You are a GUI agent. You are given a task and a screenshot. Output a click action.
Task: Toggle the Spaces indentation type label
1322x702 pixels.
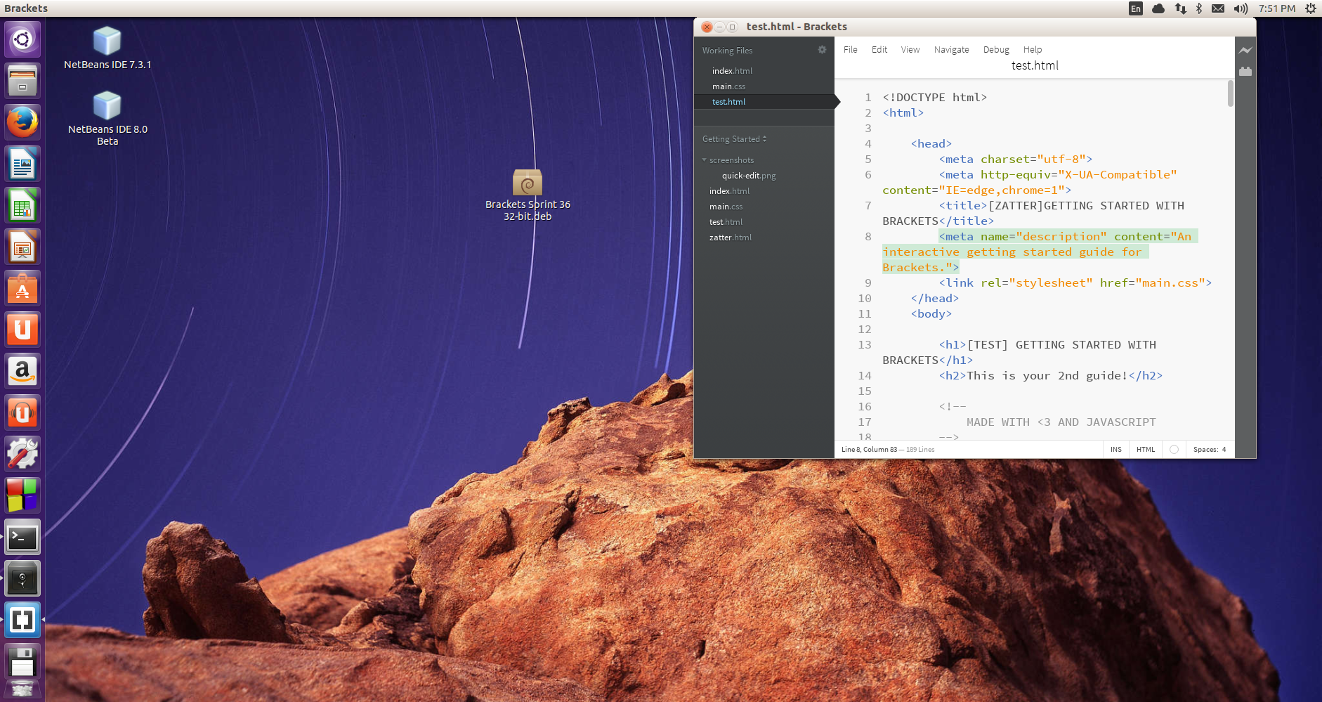tap(1205, 450)
